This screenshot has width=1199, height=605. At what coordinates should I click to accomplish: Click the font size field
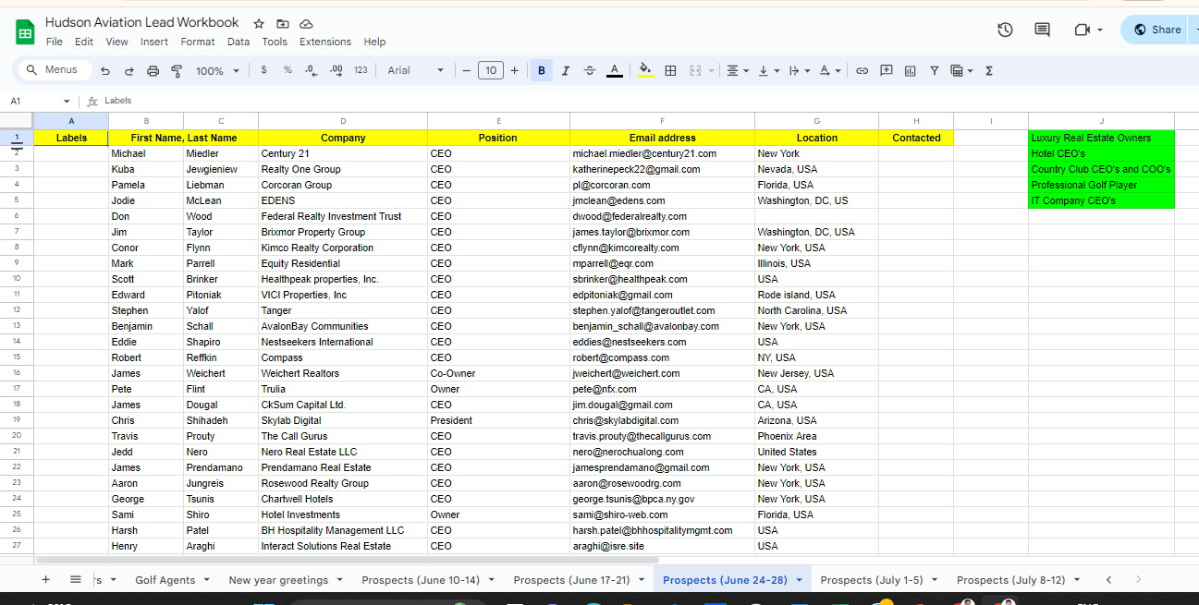(491, 70)
